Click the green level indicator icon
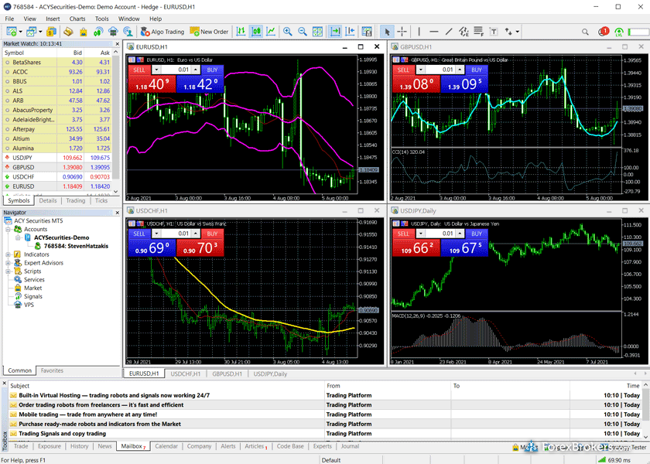The image size is (650, 464). coord(619,32)
